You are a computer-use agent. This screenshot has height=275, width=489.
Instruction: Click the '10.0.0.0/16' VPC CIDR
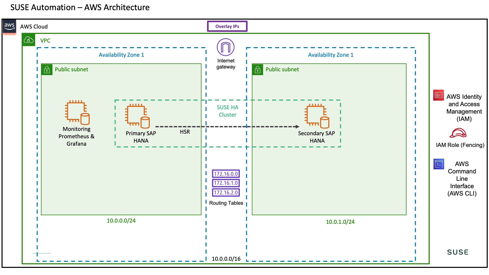226,259
